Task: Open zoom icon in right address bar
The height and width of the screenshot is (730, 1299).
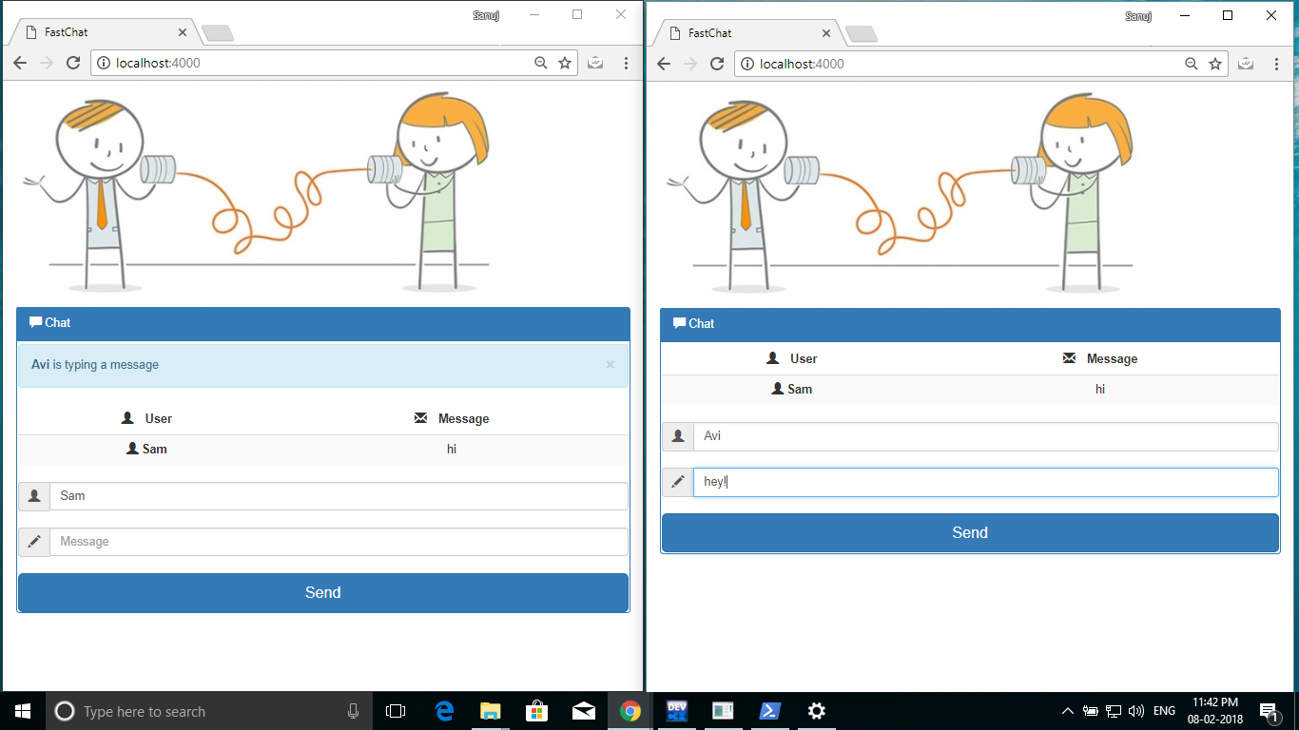Action: (x=1191, y=64)
